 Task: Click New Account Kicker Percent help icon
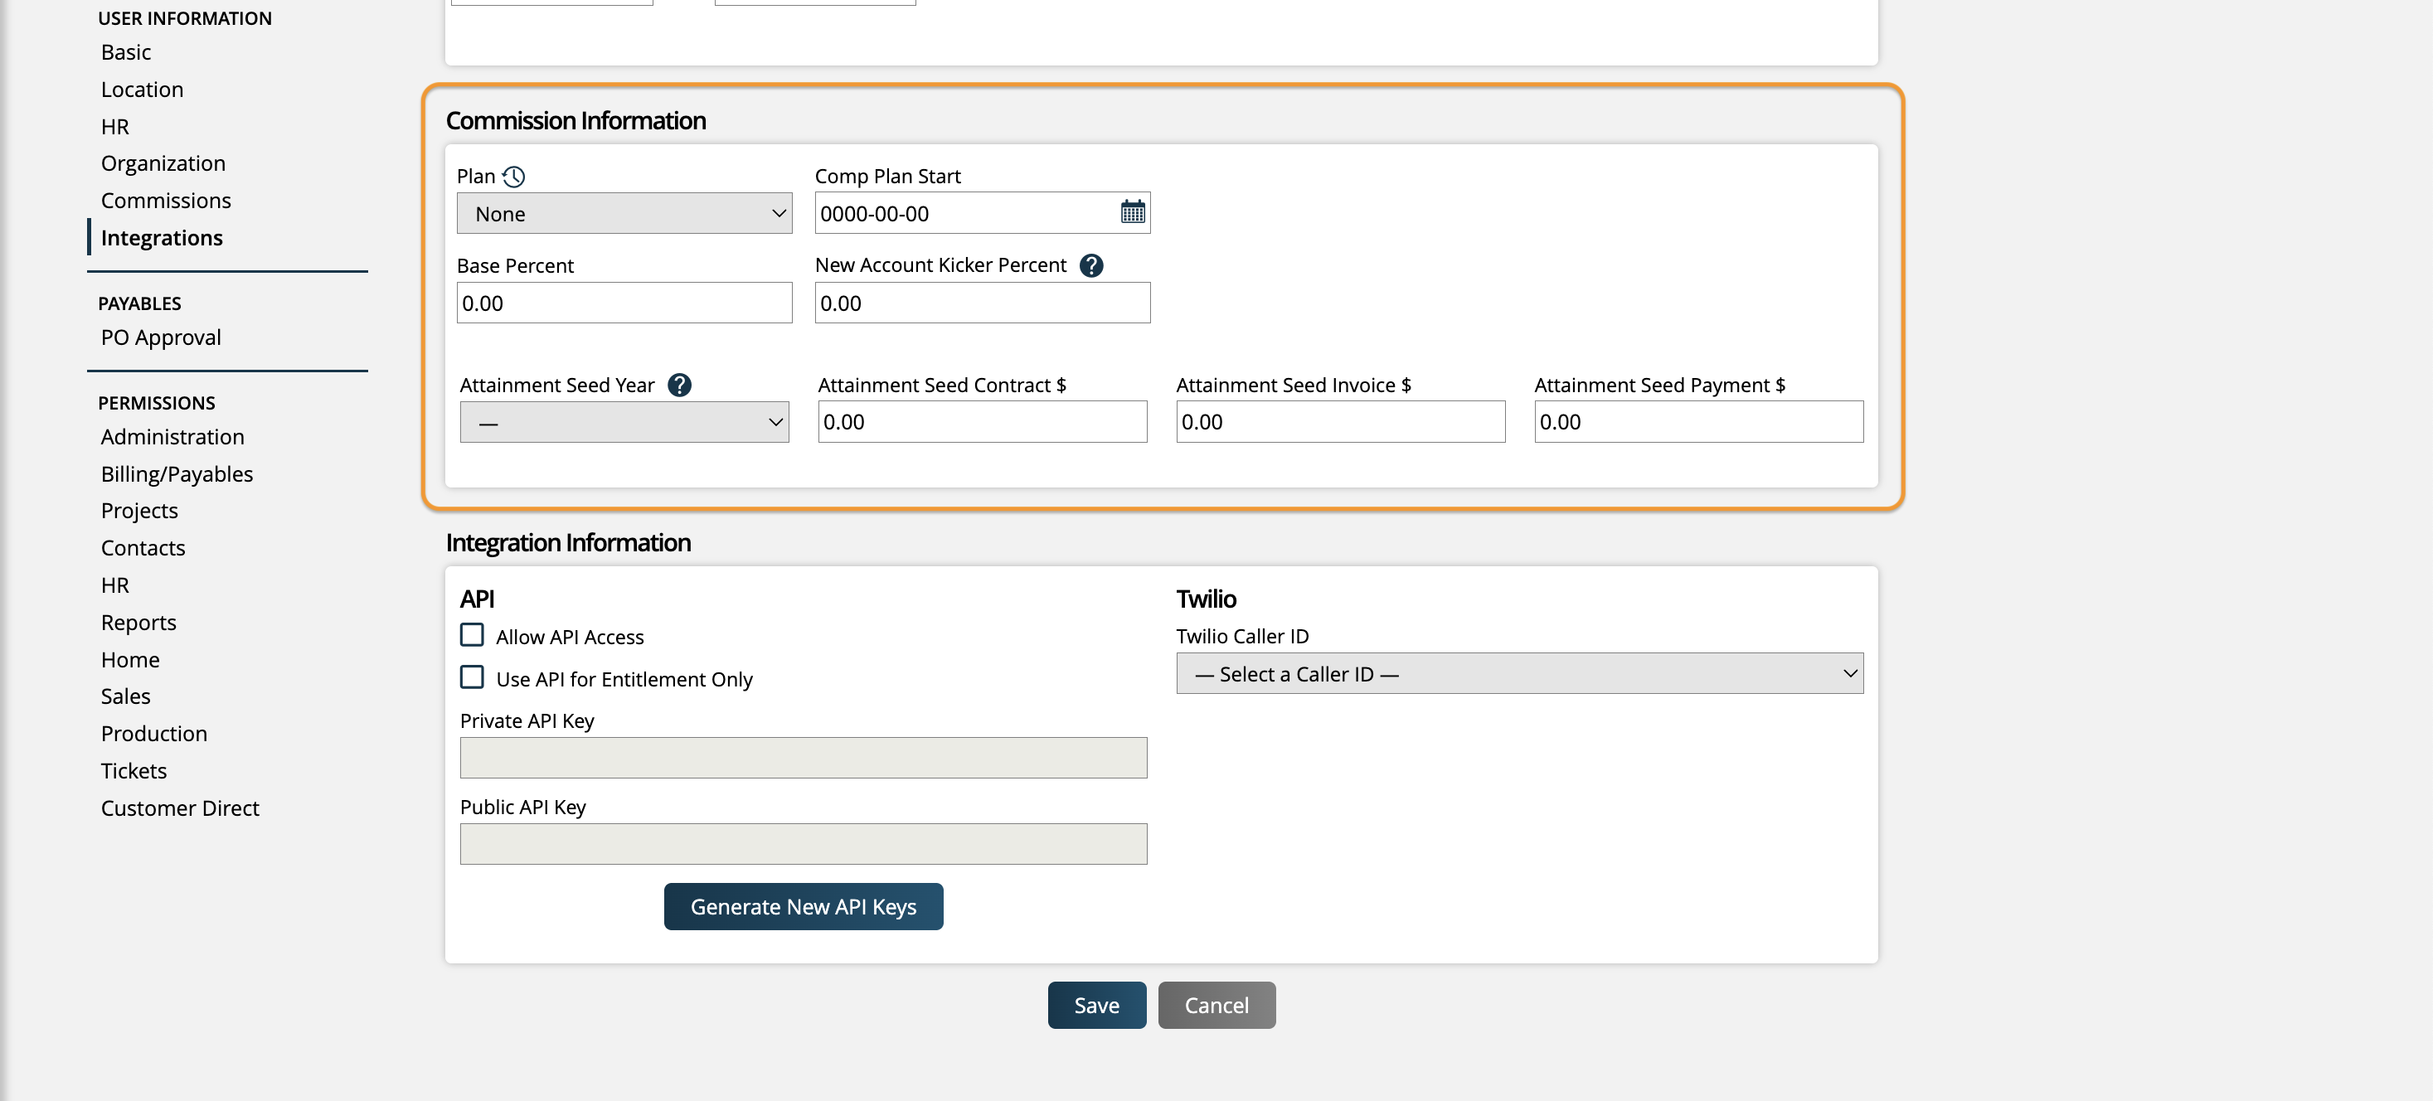point(1091,265)
